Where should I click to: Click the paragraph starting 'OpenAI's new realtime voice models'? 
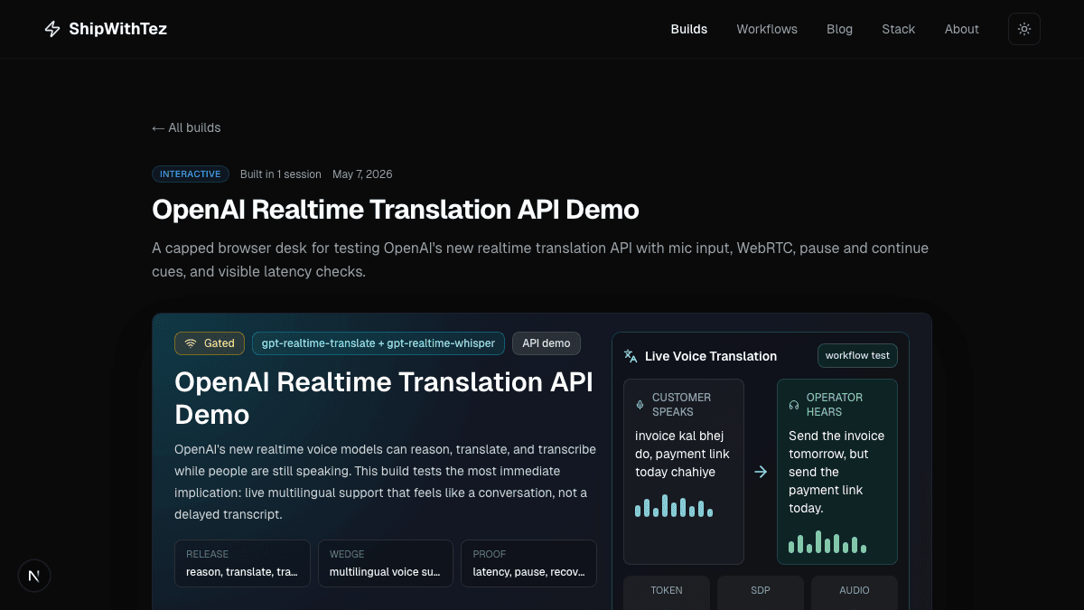pyautogui.click(x=386, y=482)
